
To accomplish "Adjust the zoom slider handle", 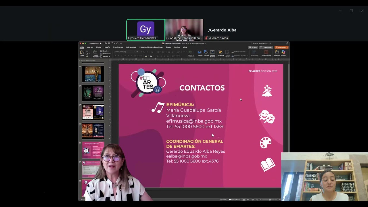I will tap(270, 200).
